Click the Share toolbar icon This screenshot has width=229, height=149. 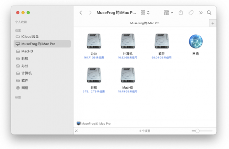tap(181, 13)
